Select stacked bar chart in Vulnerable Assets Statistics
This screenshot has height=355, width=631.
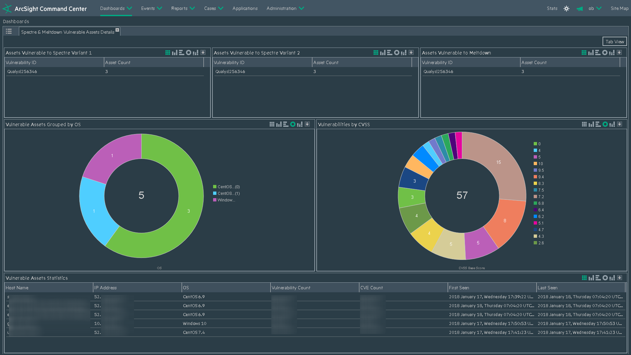612,278
